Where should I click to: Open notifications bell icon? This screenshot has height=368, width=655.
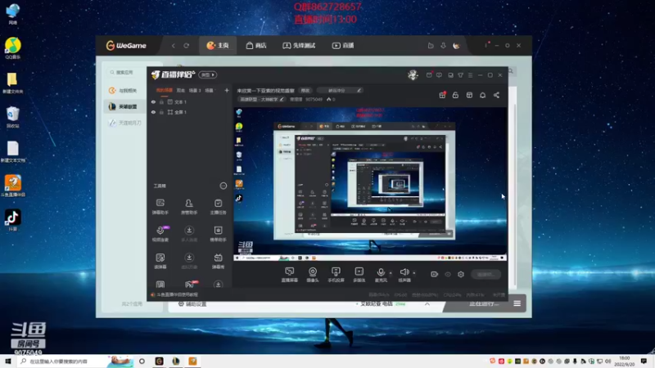[x=483, y=95]
